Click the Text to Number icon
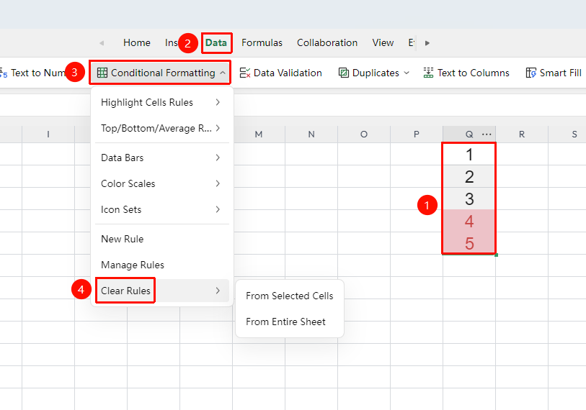The width and height of the screenshot is (586, 410). 4,73
